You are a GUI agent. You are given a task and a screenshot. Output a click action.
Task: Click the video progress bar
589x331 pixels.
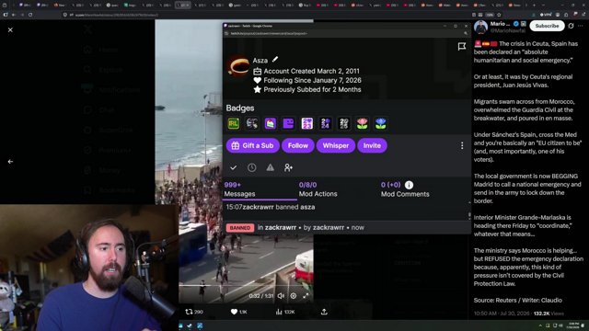[246, 286]
